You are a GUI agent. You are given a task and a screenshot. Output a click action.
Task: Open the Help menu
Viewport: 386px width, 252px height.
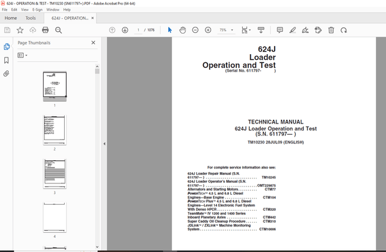tap(67, 9)
